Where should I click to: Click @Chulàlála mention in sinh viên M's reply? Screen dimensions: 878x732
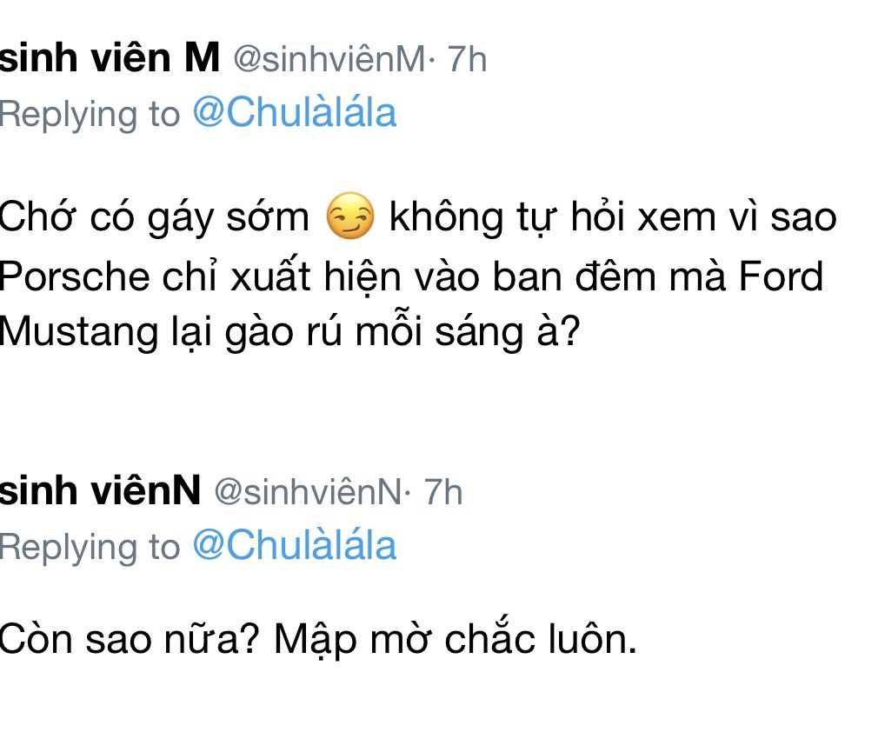click(294, 113)
